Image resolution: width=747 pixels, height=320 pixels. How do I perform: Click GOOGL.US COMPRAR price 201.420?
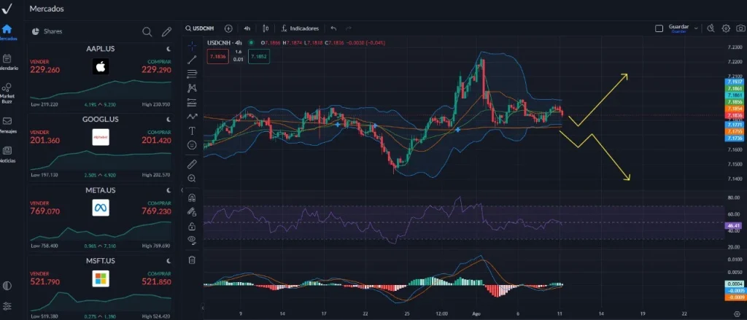tap(156, 141)
